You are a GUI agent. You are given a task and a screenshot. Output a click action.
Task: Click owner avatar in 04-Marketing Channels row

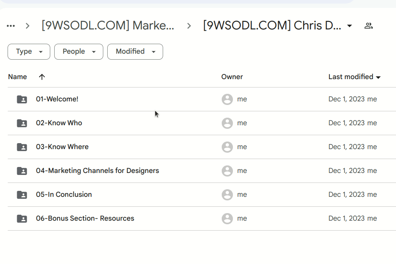(x=227, y=171)
